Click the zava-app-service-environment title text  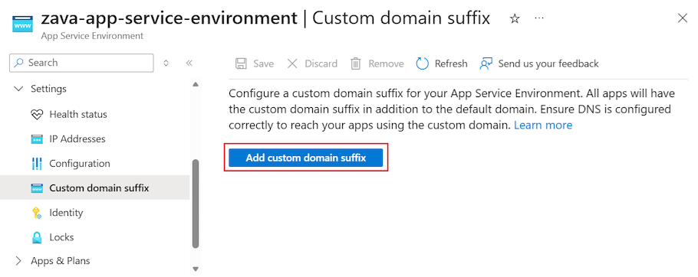tap(170, 18)
